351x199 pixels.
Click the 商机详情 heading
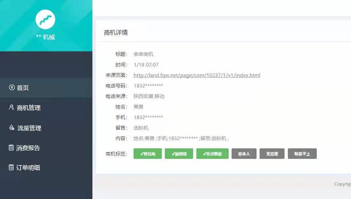[x=116, y=33]
